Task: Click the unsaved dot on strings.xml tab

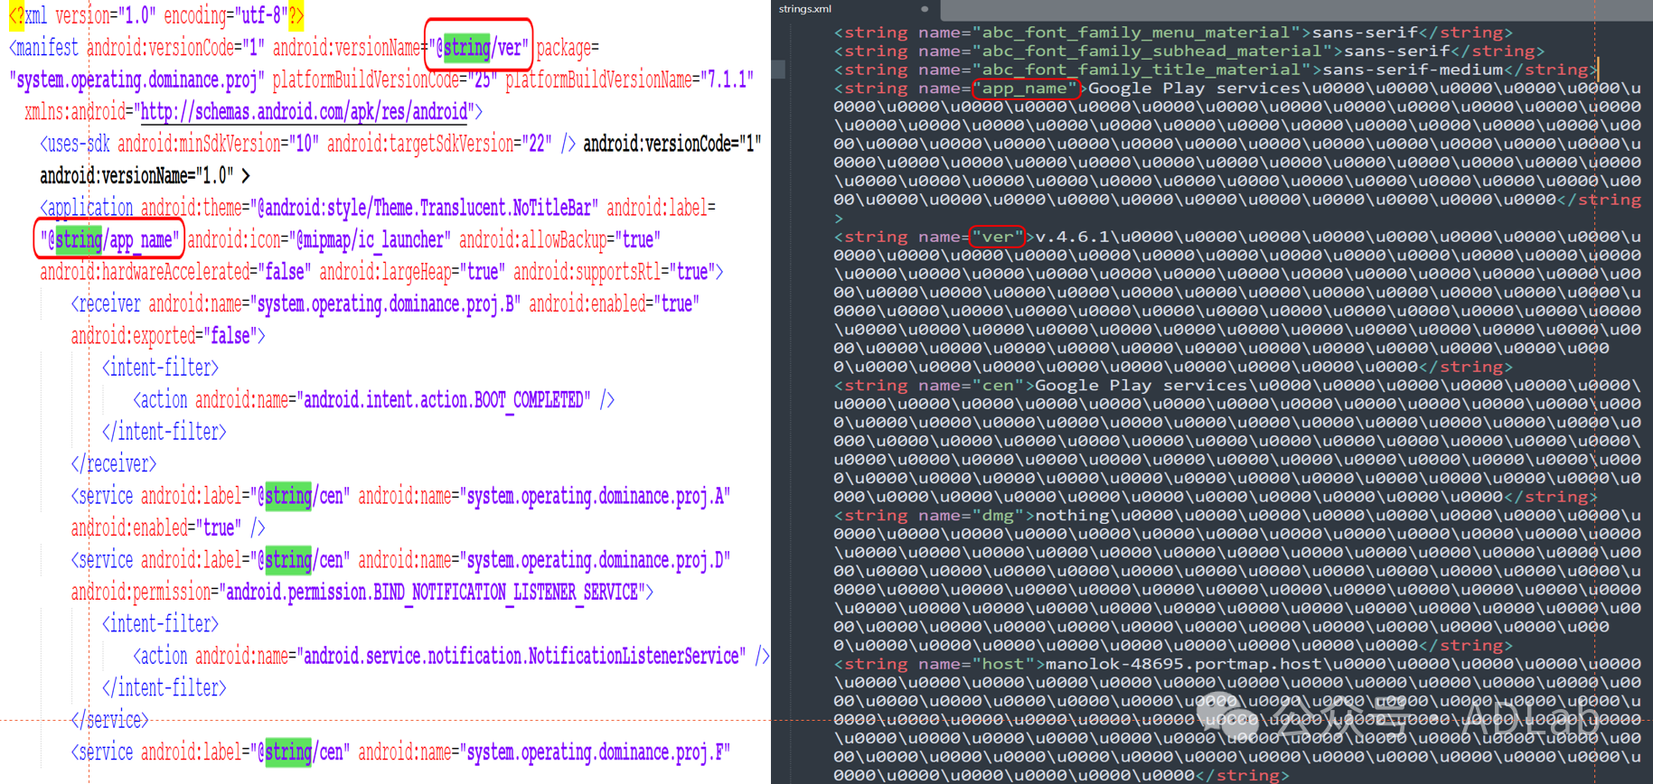Action: [x=924, y=9]
